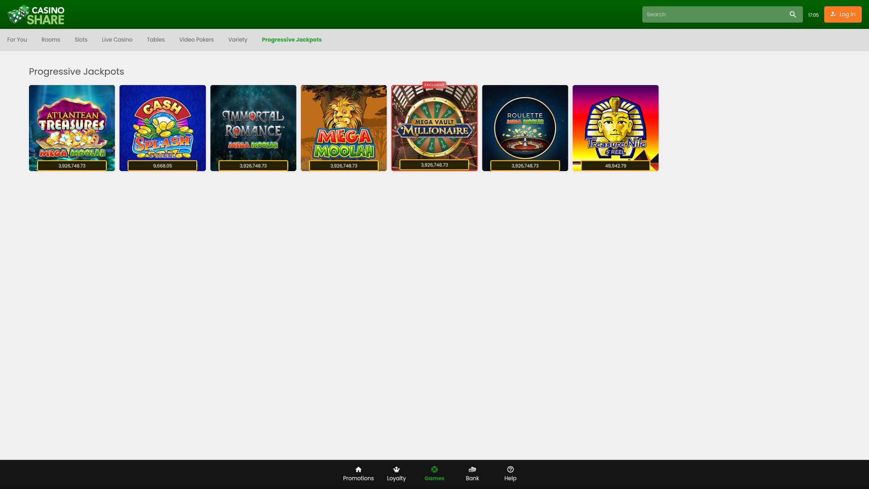Click the Treasure Nile 5 Reel jackpot amount
The width and height of the screenshot is (869, 489).
click(x=615, y=166)
